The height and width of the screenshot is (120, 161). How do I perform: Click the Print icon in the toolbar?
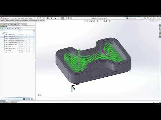pyautogui.click(x=51, y=18)
